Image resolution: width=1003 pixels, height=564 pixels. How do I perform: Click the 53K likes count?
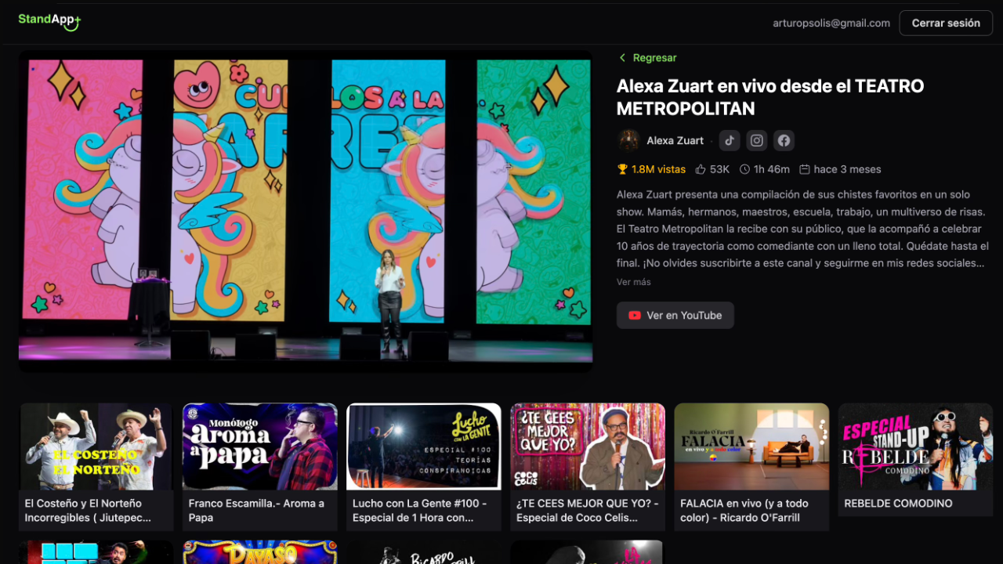pyautogui.click(x=719, y=169)
